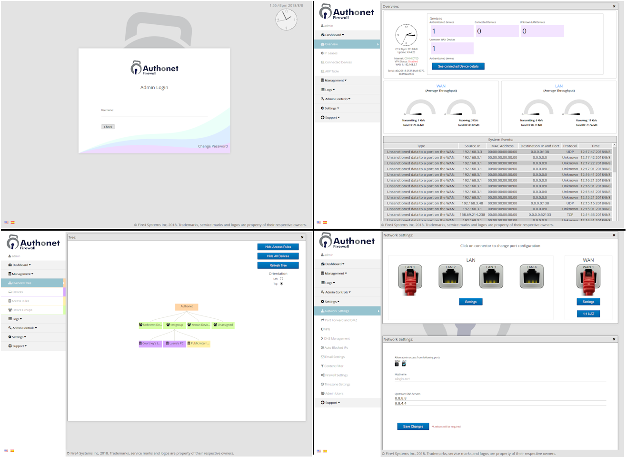Open Content Filter in the sidebar
626x457 pixels.
click(x=333, y=366)
